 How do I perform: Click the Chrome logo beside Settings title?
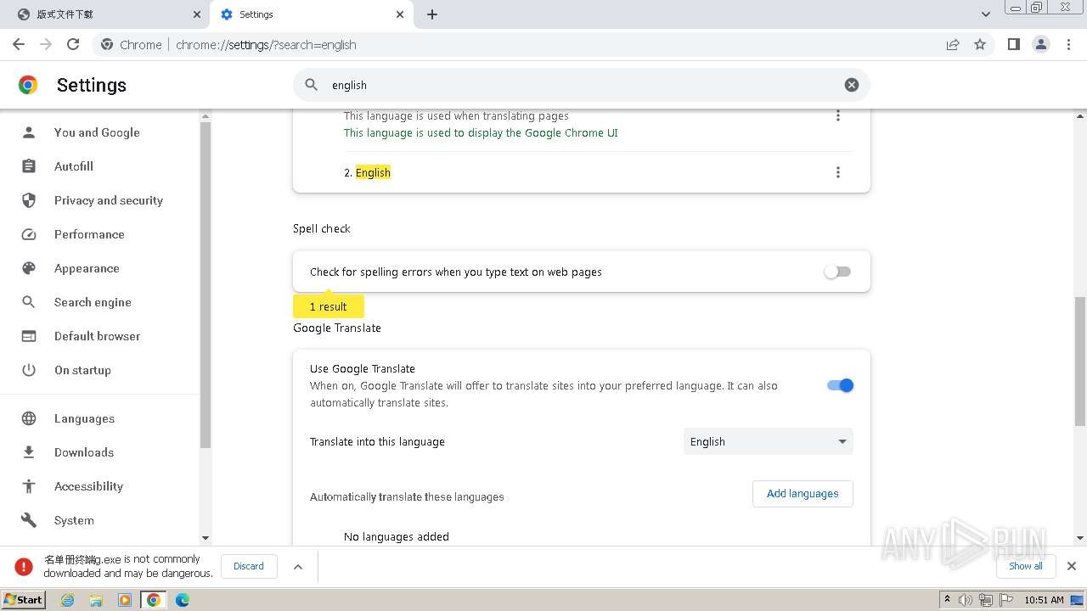[28, 85]
